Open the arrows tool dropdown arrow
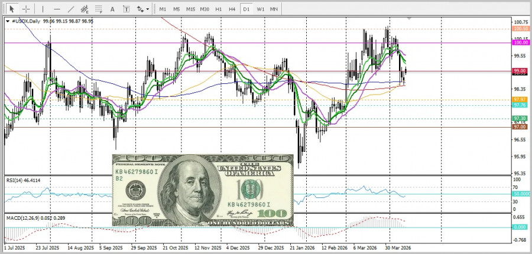 tap(147, 9)
